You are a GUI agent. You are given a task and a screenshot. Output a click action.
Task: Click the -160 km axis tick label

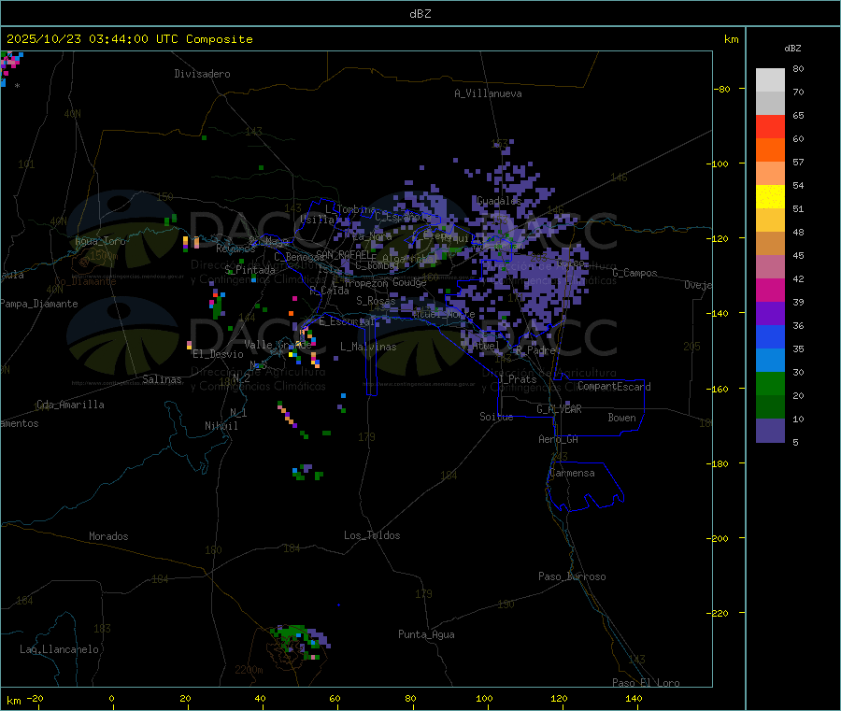720,389
